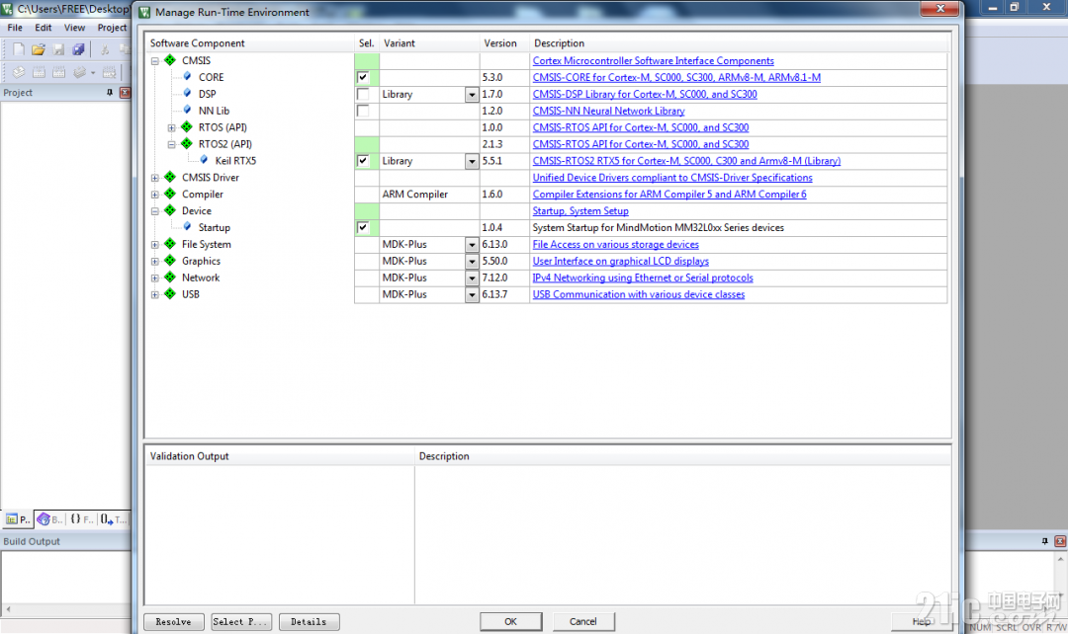
Task: Collapse the CMSIS tree node
Action: [x=154, y=61]
